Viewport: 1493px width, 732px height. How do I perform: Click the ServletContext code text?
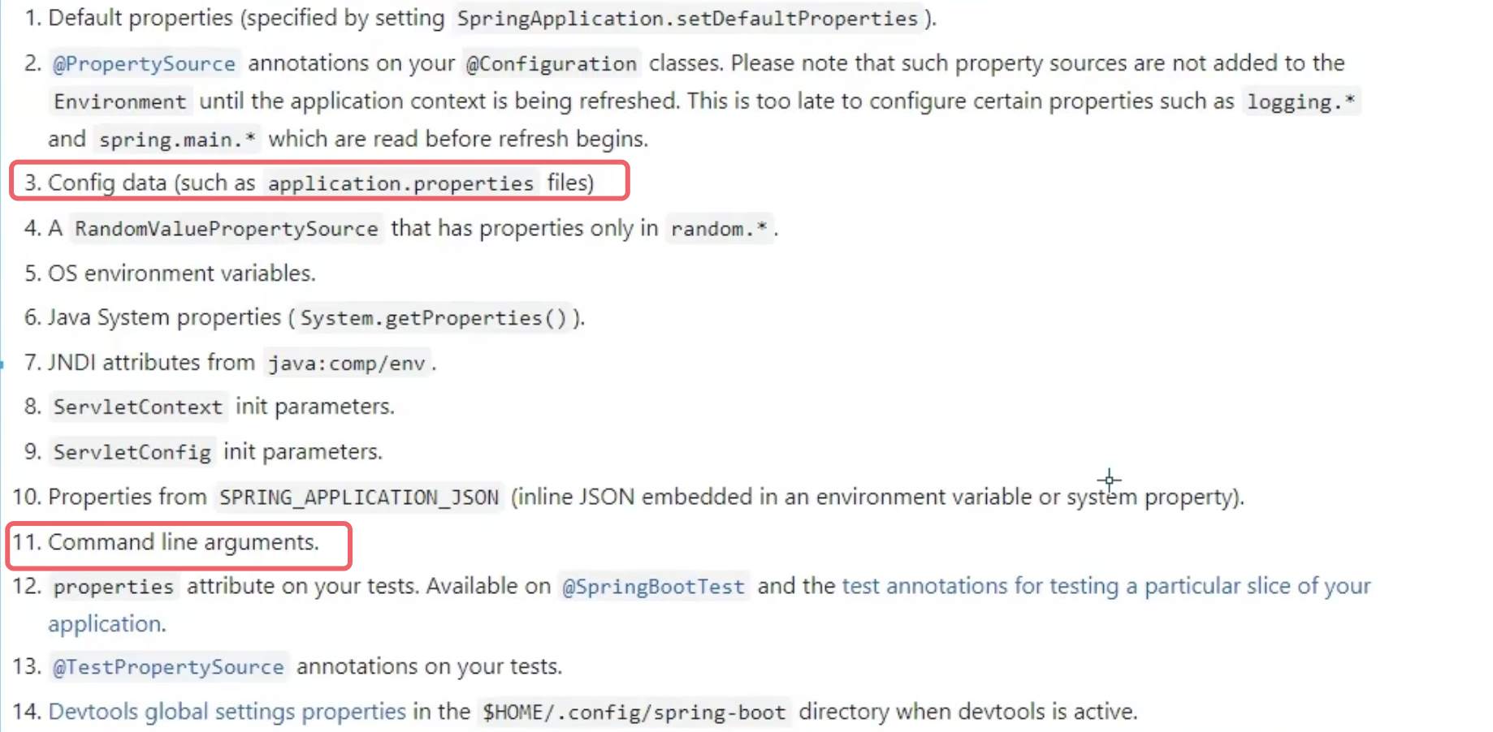point(137,407)
